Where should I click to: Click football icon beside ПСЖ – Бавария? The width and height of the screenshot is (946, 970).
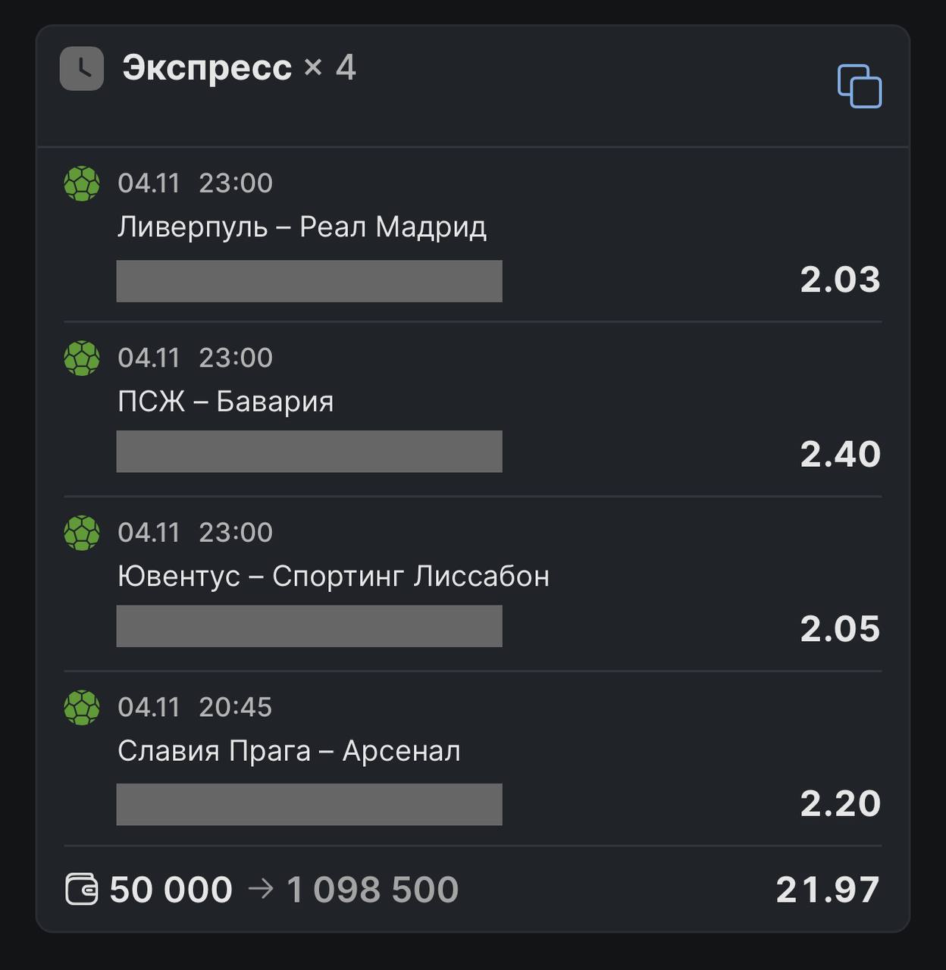82,358
